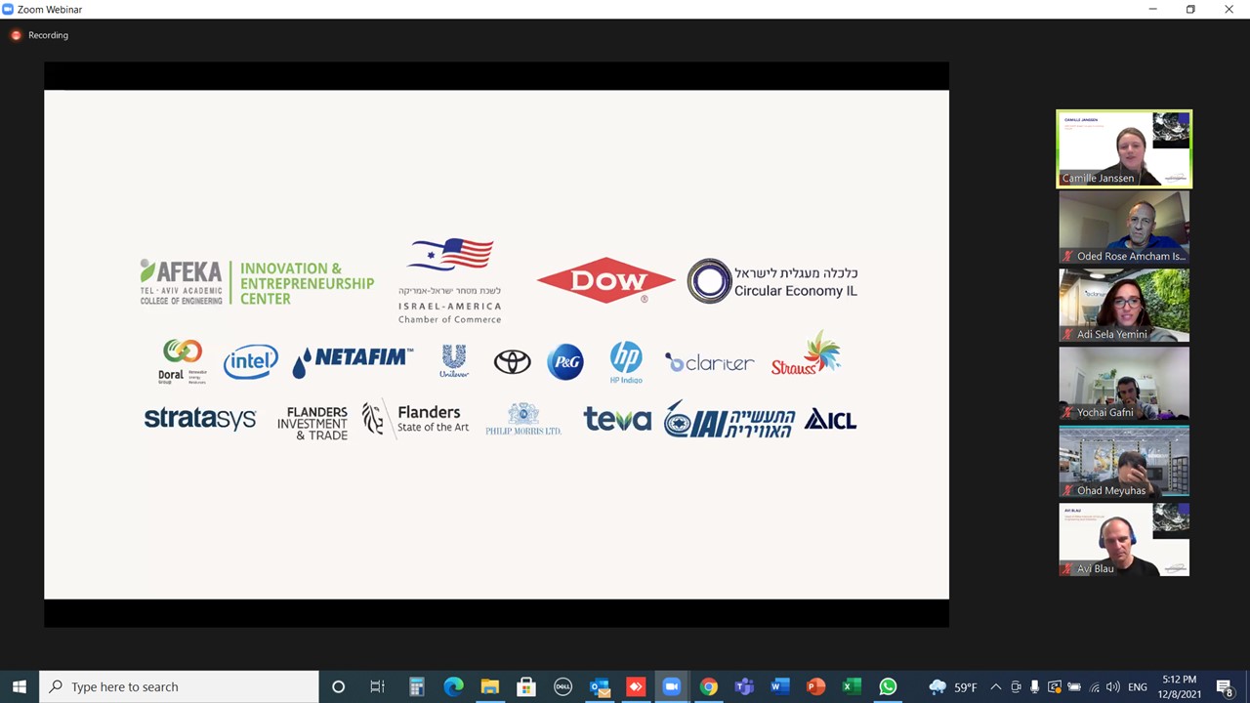Click the red Recording indicator dot
1250x703 pixels.
point(16,35)
